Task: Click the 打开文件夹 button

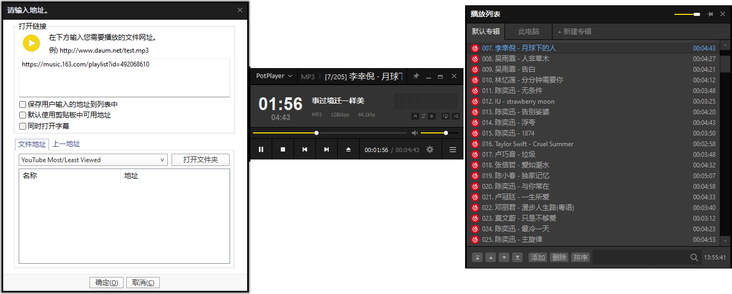Action: [x=200, y=159]
